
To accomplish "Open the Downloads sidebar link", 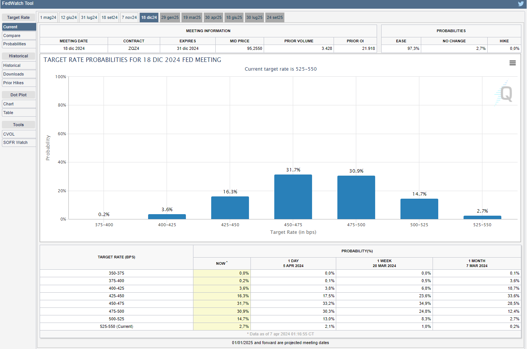I will point(19,74).
